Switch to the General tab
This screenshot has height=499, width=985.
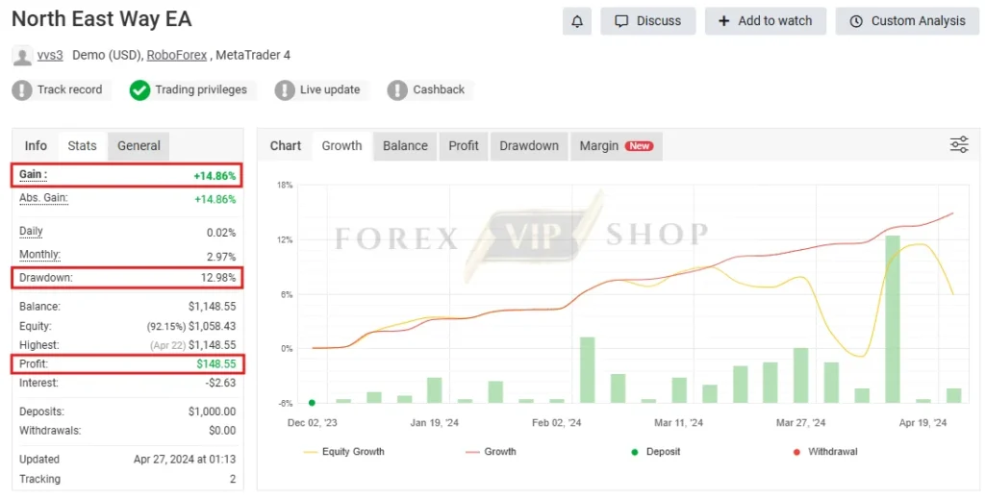pyautogui.click(x=139, y=145)
